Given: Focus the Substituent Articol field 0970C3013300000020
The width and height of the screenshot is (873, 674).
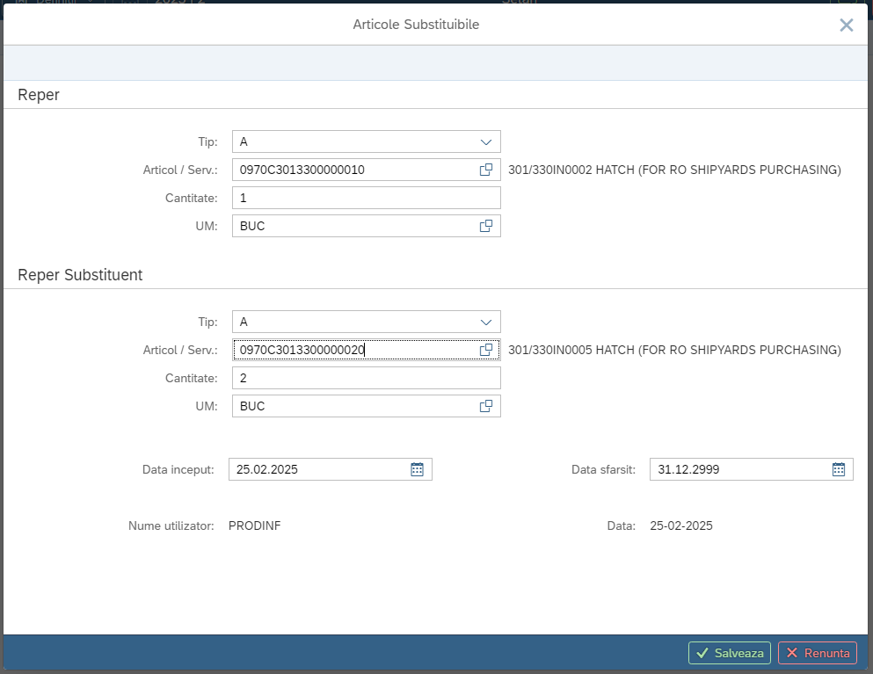Looking at the screenshot, I should click(x=355, y=350).
